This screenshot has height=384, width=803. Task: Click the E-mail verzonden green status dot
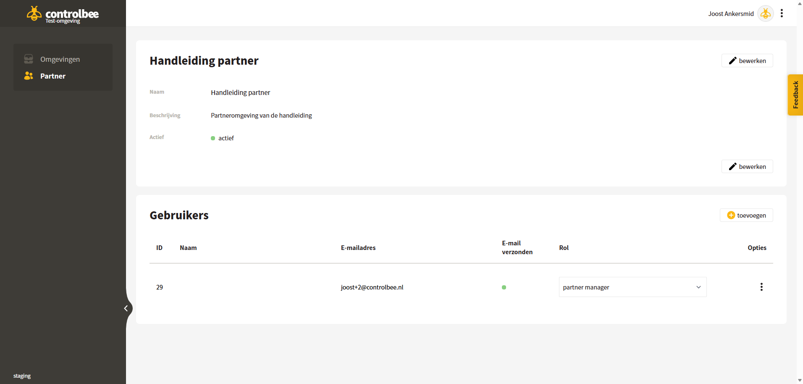[x=504, y=287]
